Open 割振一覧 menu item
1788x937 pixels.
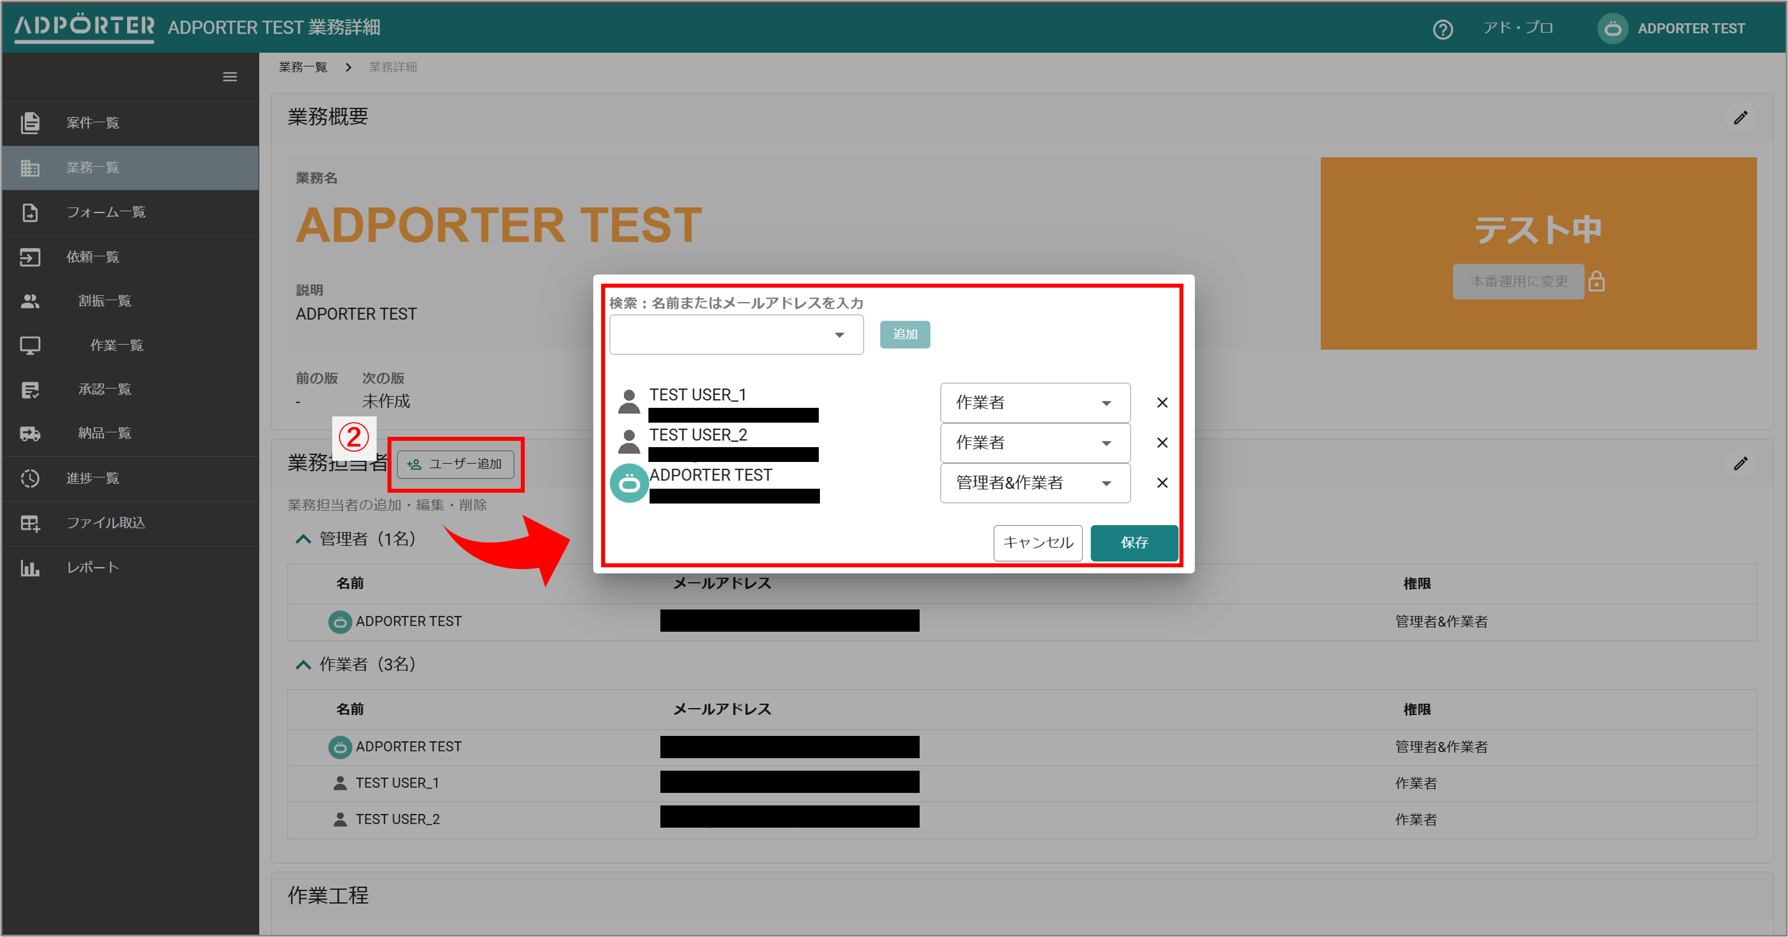click(x=130, y=301)
